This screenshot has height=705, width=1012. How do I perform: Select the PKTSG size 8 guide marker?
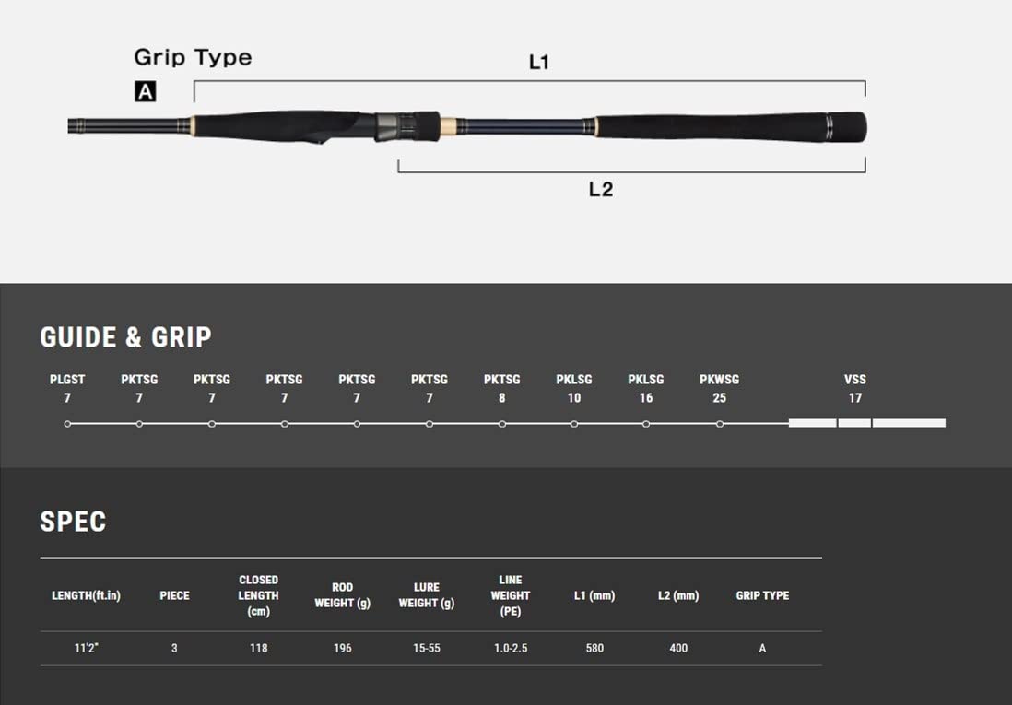(x=501, y=424)
